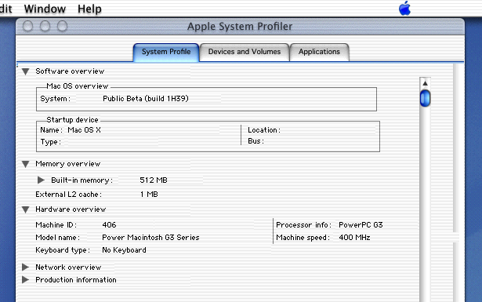Select the System Profile tab
Screen dimensions: 482x302
[x=166, y=52]
